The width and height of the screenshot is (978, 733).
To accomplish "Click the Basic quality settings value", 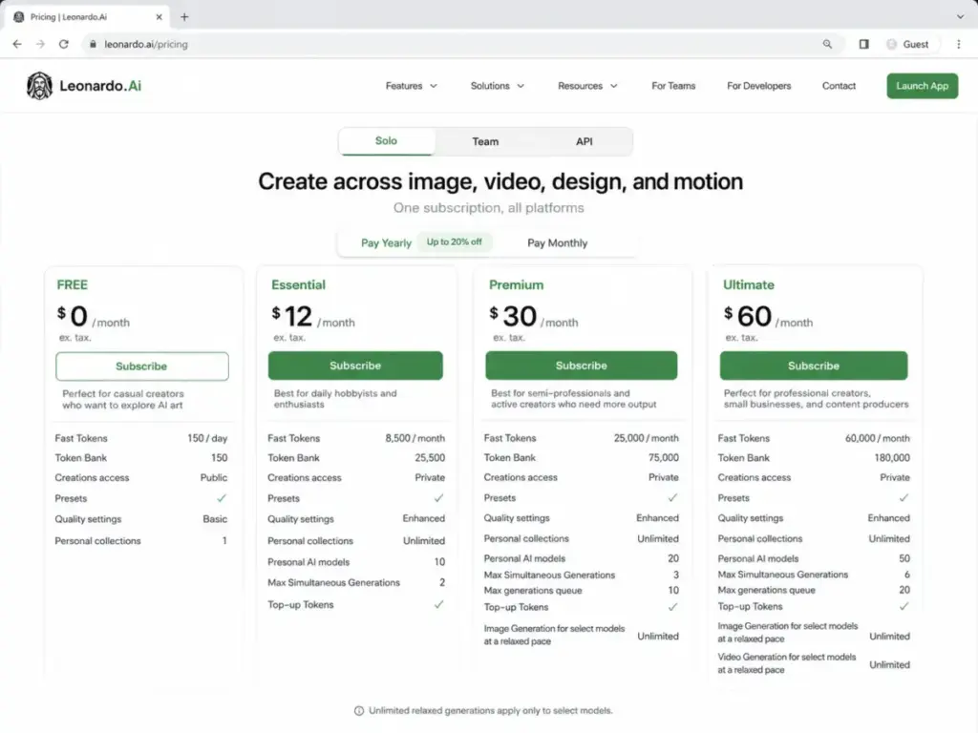I will click(215, 518).
